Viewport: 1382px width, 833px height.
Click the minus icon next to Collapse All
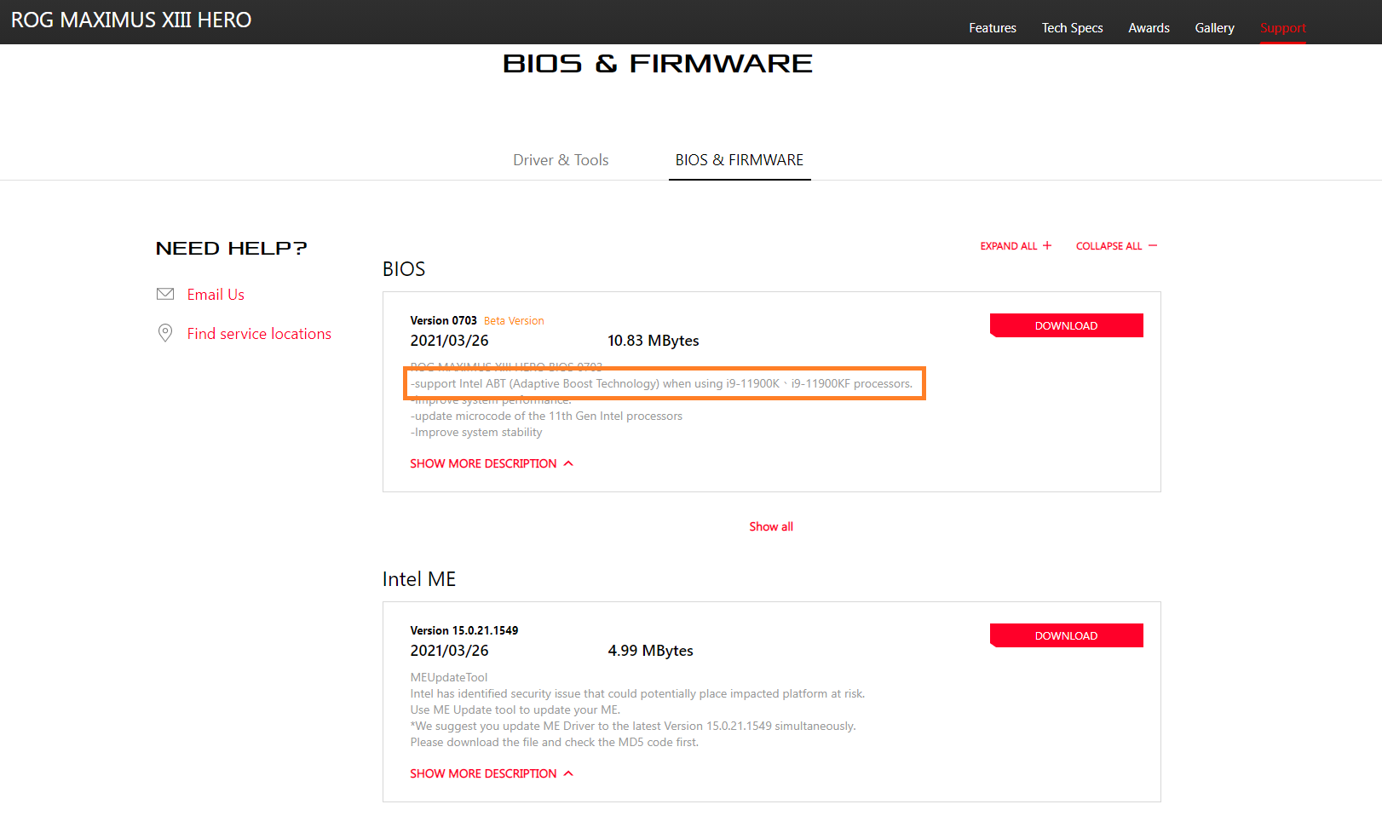[1153, 246]
